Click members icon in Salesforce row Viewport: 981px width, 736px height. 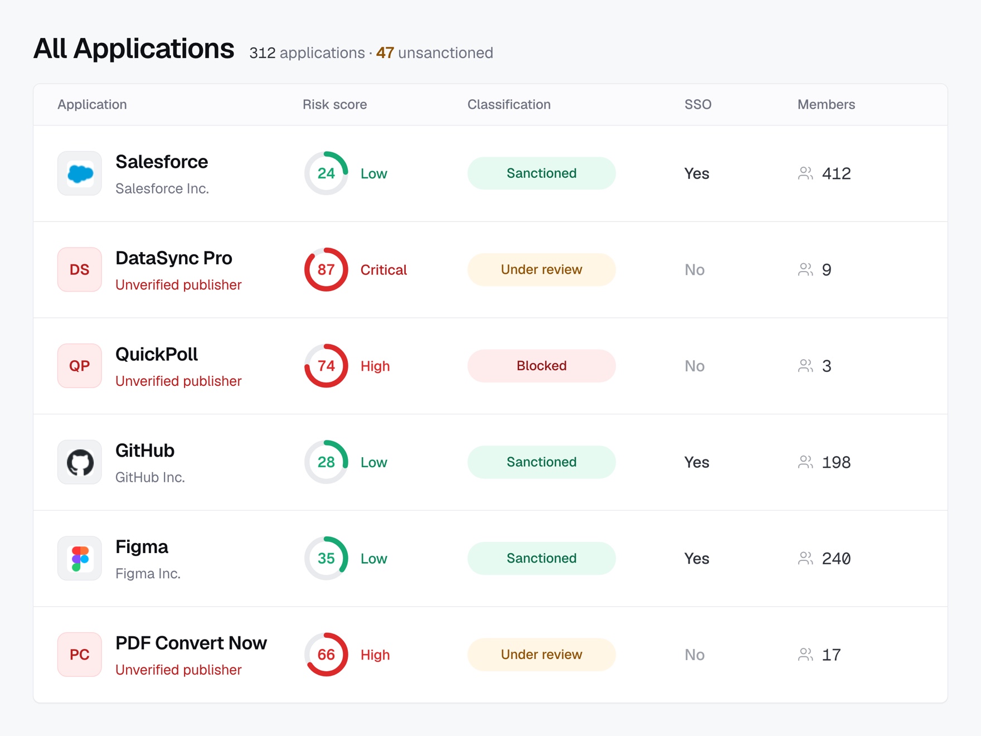click(805, 173)
